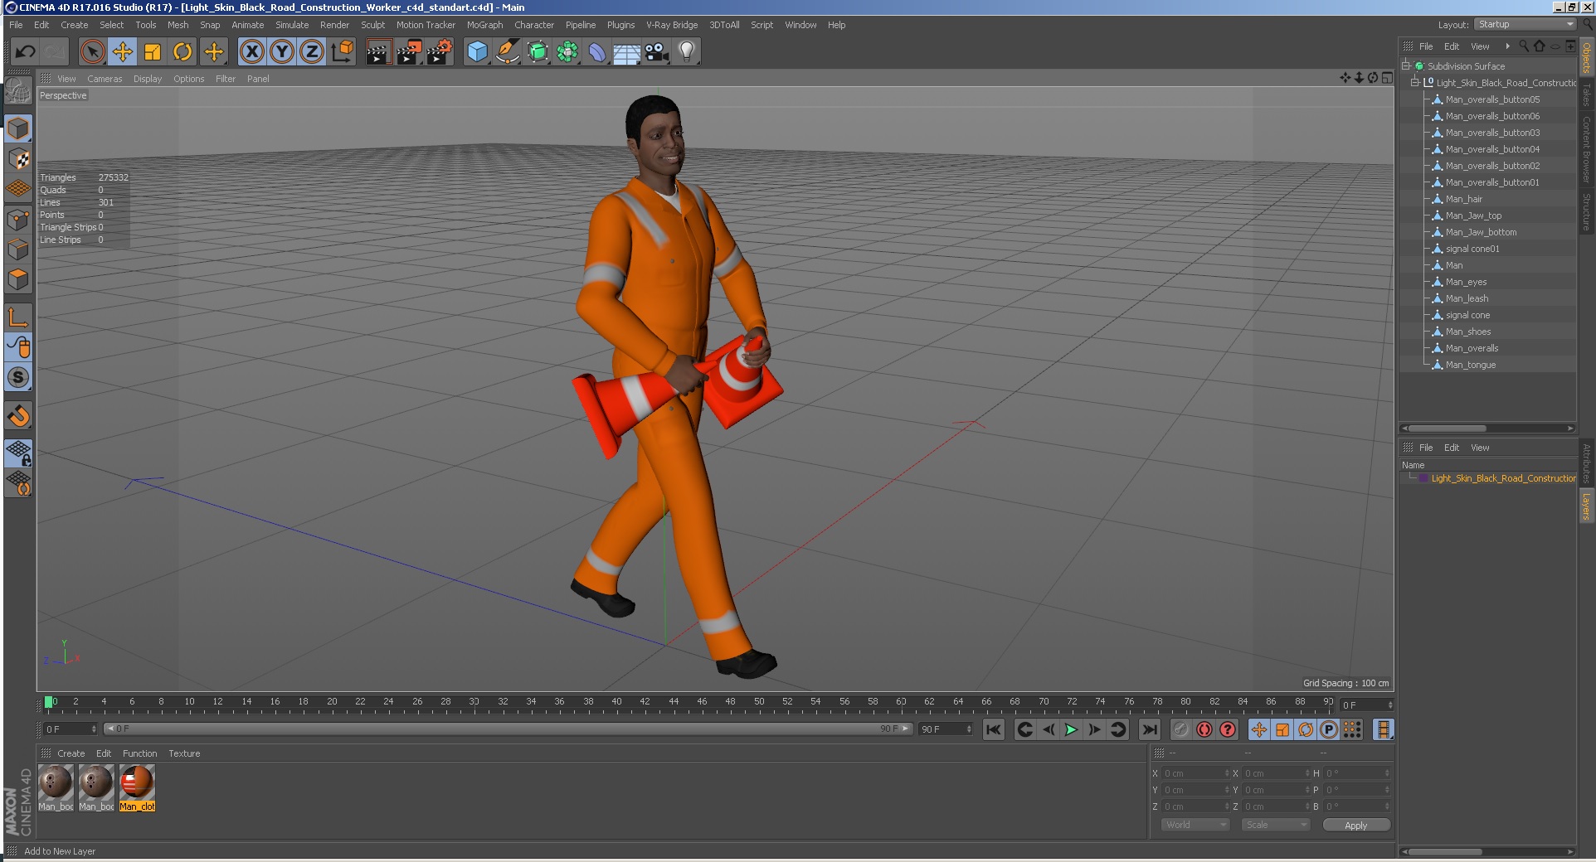Select the first Man_boc material swatch
Image resolution: width=1596 pixels, height=862 pixels.
point(56,787)
